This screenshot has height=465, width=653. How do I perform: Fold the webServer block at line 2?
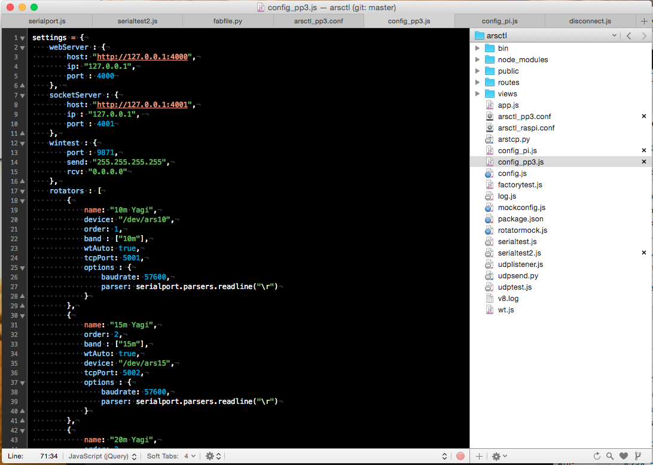point(23,48)
